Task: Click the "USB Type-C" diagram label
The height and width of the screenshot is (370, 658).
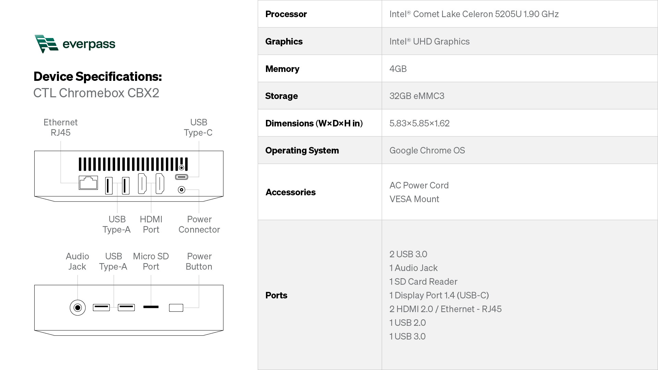Action: 198,127
